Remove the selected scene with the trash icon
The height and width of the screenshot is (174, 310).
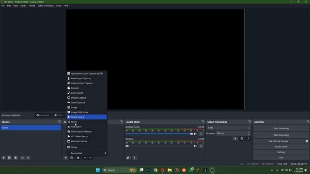tap(9, 158)
